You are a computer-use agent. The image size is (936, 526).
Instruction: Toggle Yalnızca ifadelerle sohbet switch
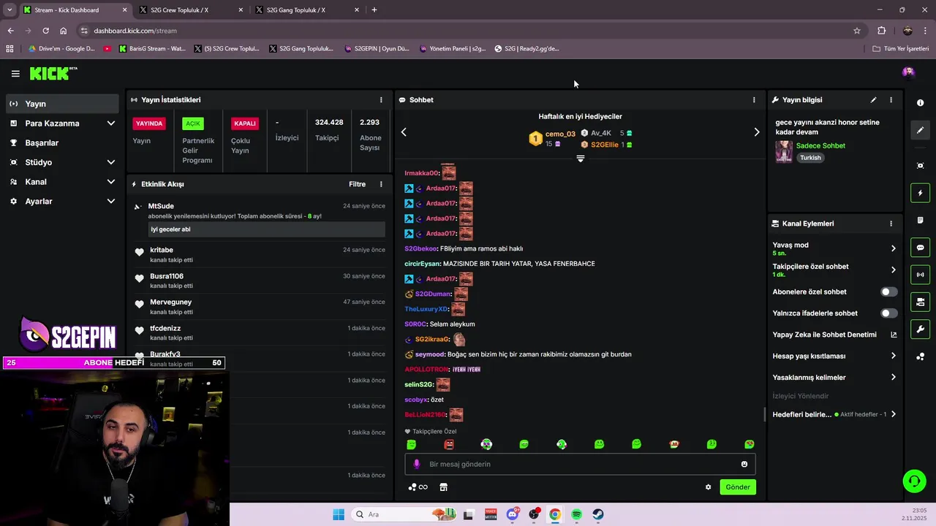(x=888, y=313)
